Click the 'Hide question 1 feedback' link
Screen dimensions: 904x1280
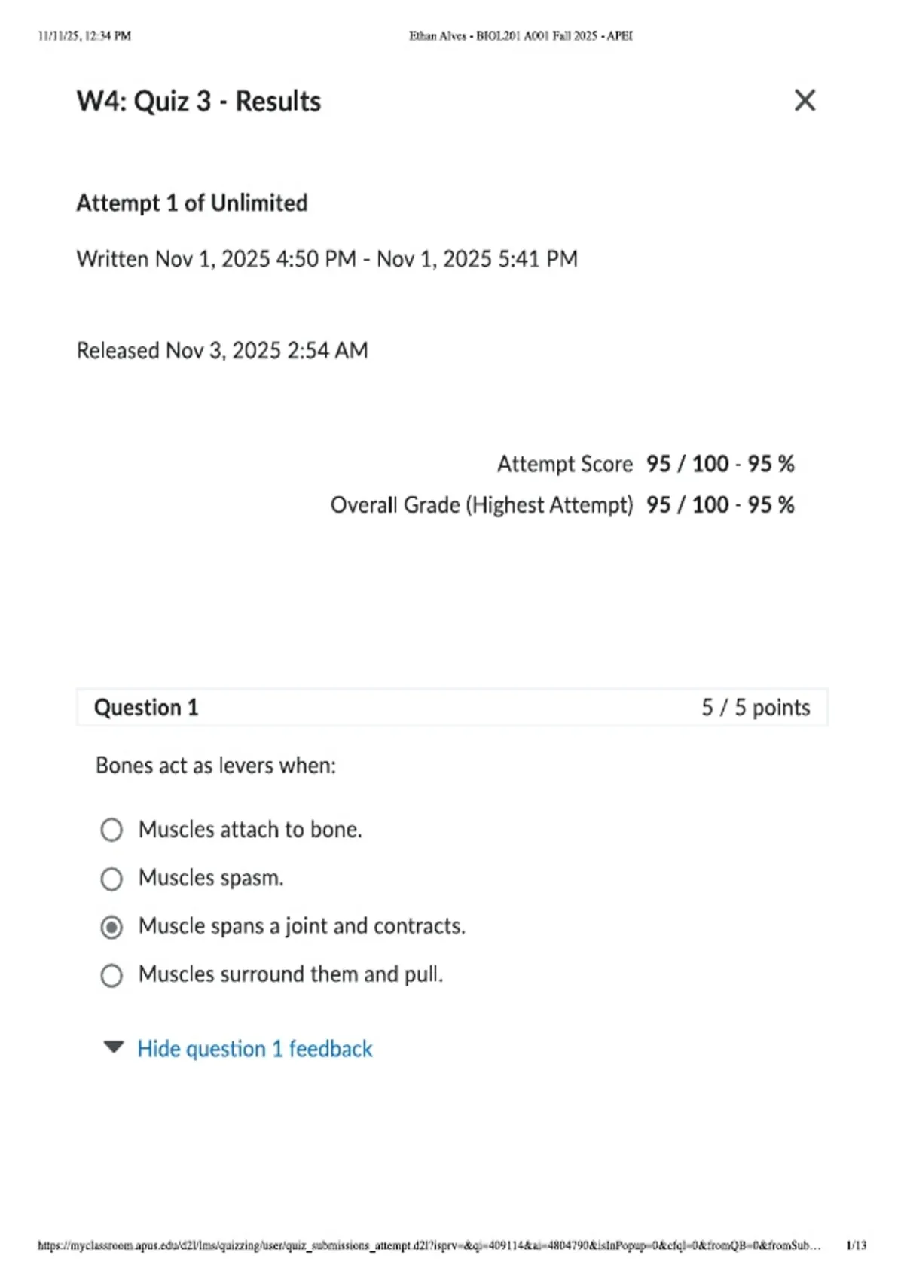click(255, 1048)
